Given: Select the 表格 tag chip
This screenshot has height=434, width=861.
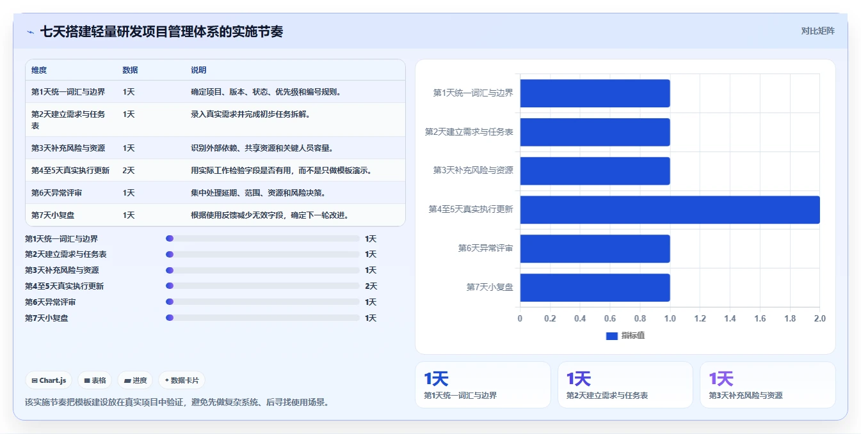Looking at the screenshot, I should 95,380.
